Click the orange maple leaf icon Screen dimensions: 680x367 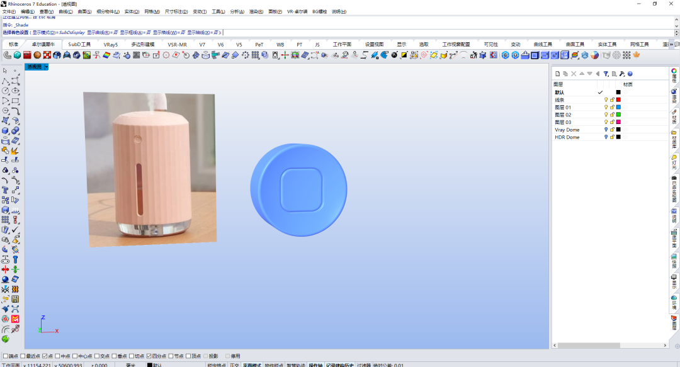637,55
